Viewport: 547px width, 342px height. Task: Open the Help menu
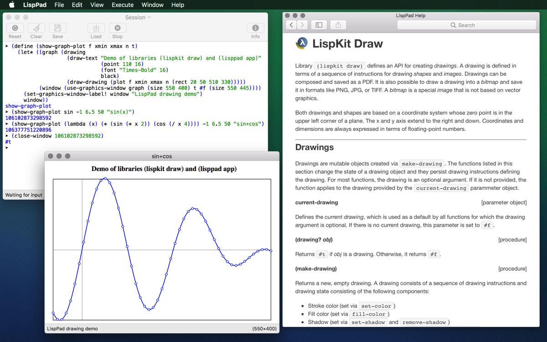click(x=178, y=5)
